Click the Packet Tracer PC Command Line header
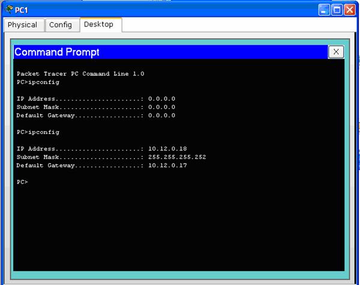 pyautogui.click(x=80, y=73)
